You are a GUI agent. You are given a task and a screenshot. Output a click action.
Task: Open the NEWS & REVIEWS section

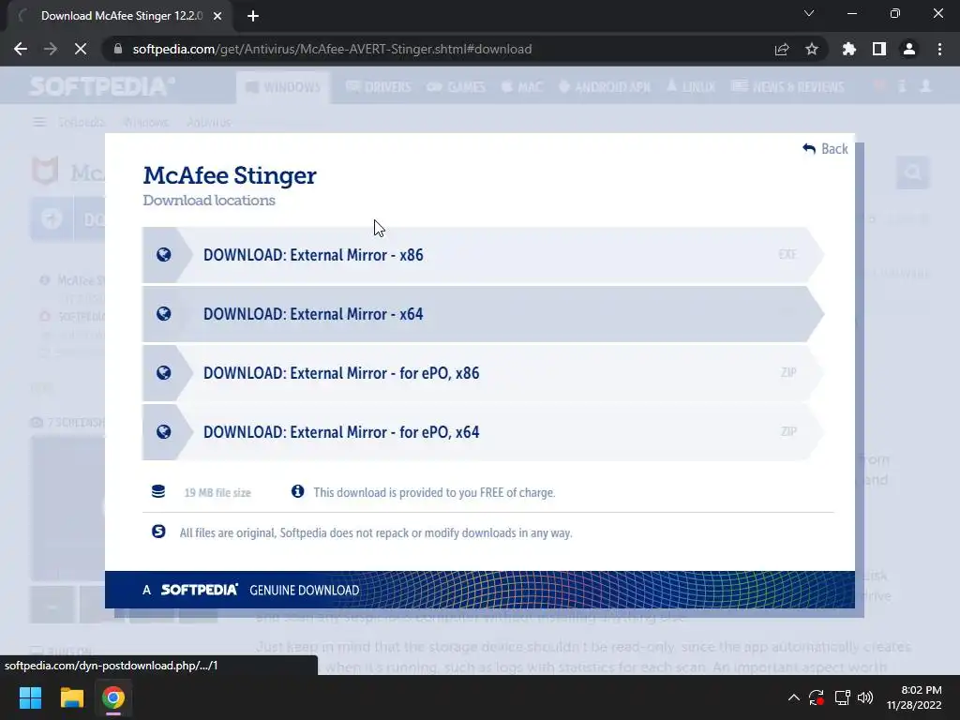787,87
